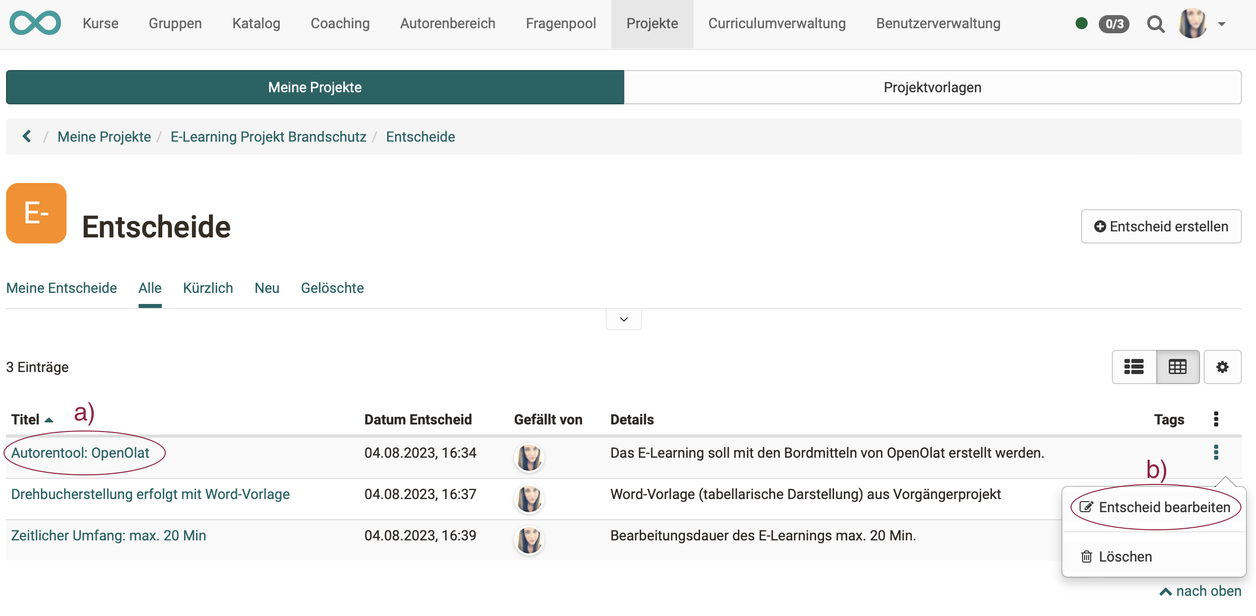Switch to the Projektvorlagen tab
The image size is (1256, 616).
(932, 87)
